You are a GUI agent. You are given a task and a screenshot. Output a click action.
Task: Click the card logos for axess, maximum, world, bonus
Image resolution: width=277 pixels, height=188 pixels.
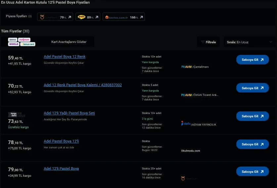pyautogui.click(x=22, y=42)
